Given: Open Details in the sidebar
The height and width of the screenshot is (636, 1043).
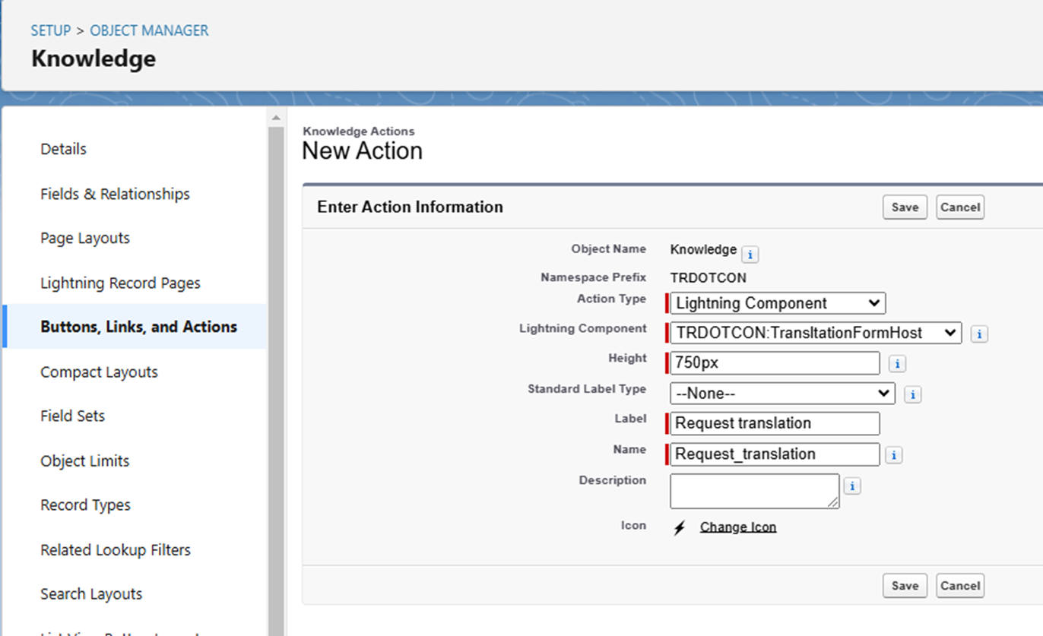Looking at the screenshot, I should click(x=64, y=149).
